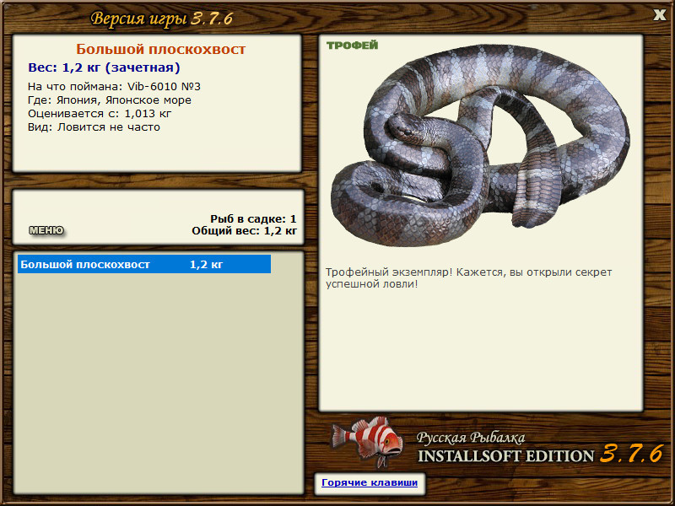Click the INSTALLSOFT EDITION text
Screen dimensions: 675x506
point(505,456)
